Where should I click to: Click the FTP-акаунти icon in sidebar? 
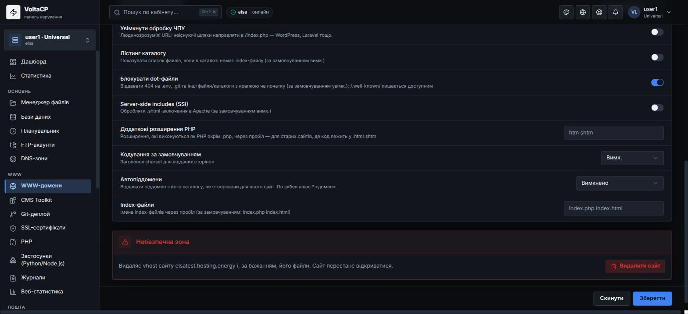[x=13, y=145]
